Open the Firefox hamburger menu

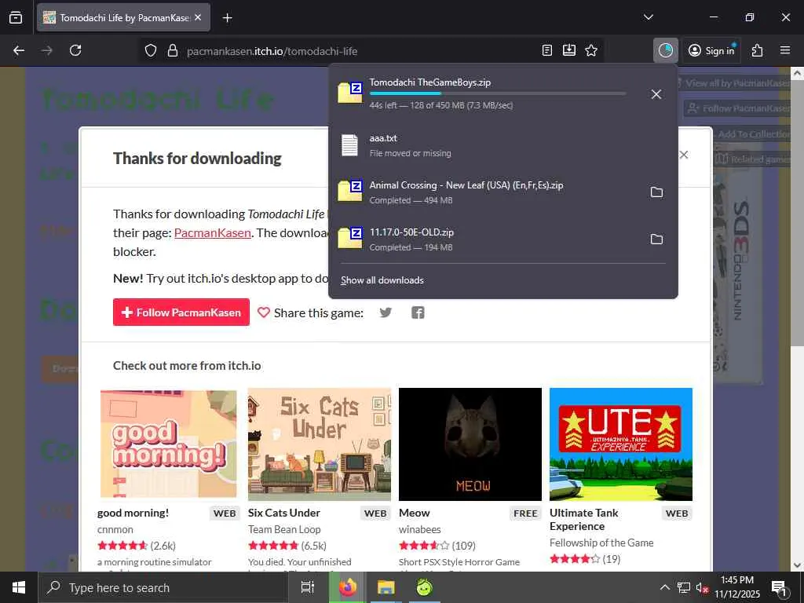coord(785,50)
